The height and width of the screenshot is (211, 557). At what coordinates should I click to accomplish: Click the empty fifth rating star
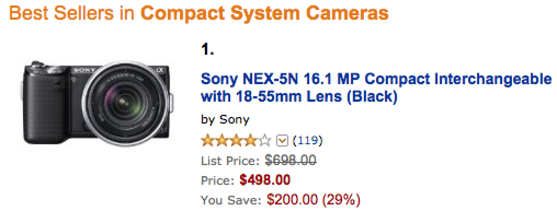pyautogui.click(x=265, y=141)
